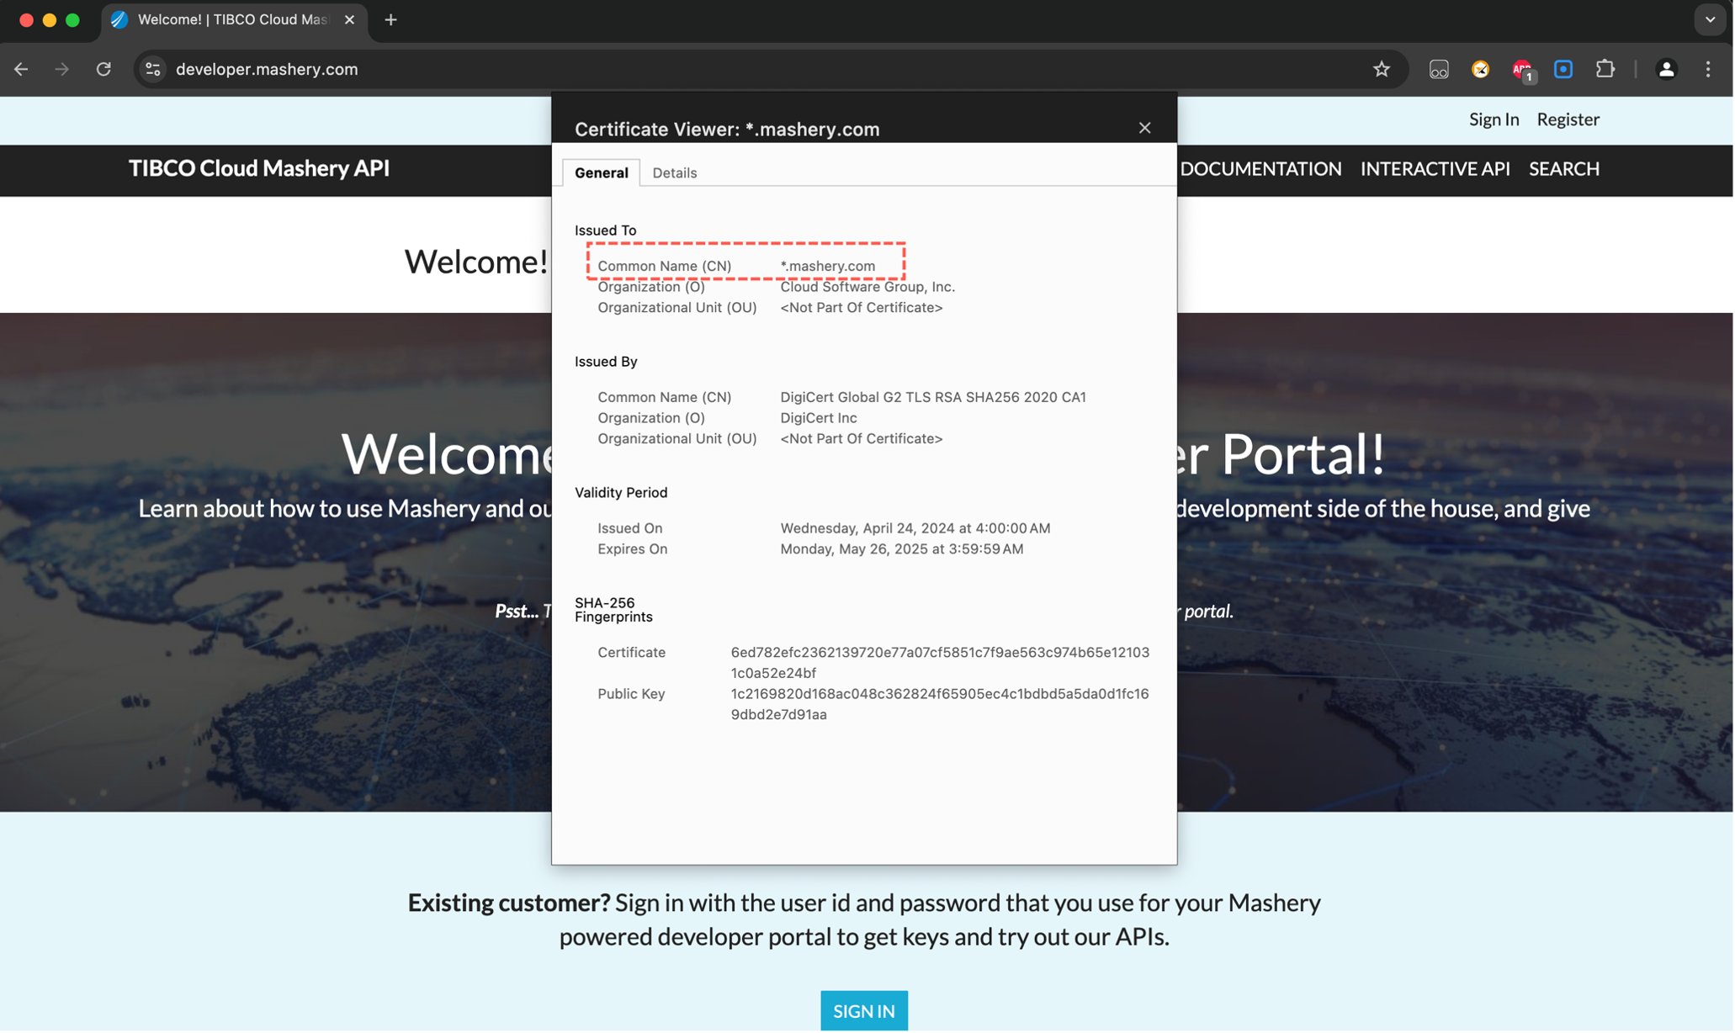Open the blue square extension icon
Viewport: 1735px width, 1033px height.
[1563, 70]
